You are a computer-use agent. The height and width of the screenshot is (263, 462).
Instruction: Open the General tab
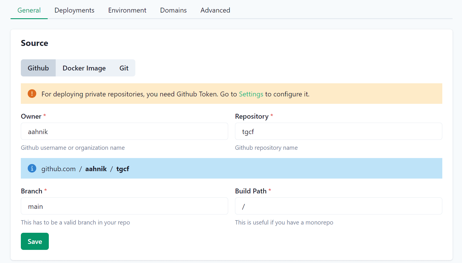click(29, 10)
